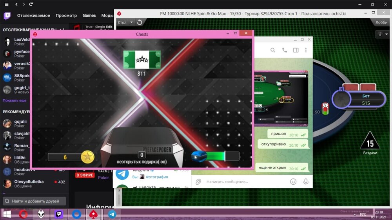
Task: Expand the Стол dropdown menu
Action: [125, 22]
